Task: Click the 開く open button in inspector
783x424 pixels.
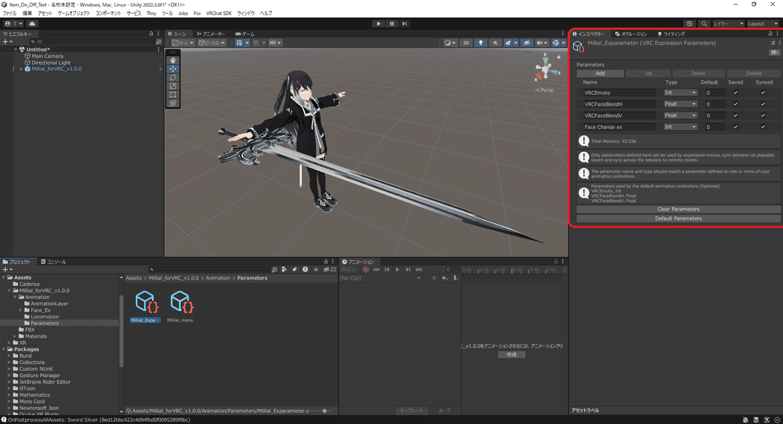Action: pos(775,52)
